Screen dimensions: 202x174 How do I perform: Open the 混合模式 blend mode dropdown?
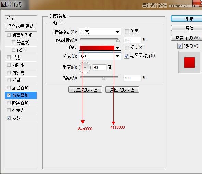(x=100, y=32)
